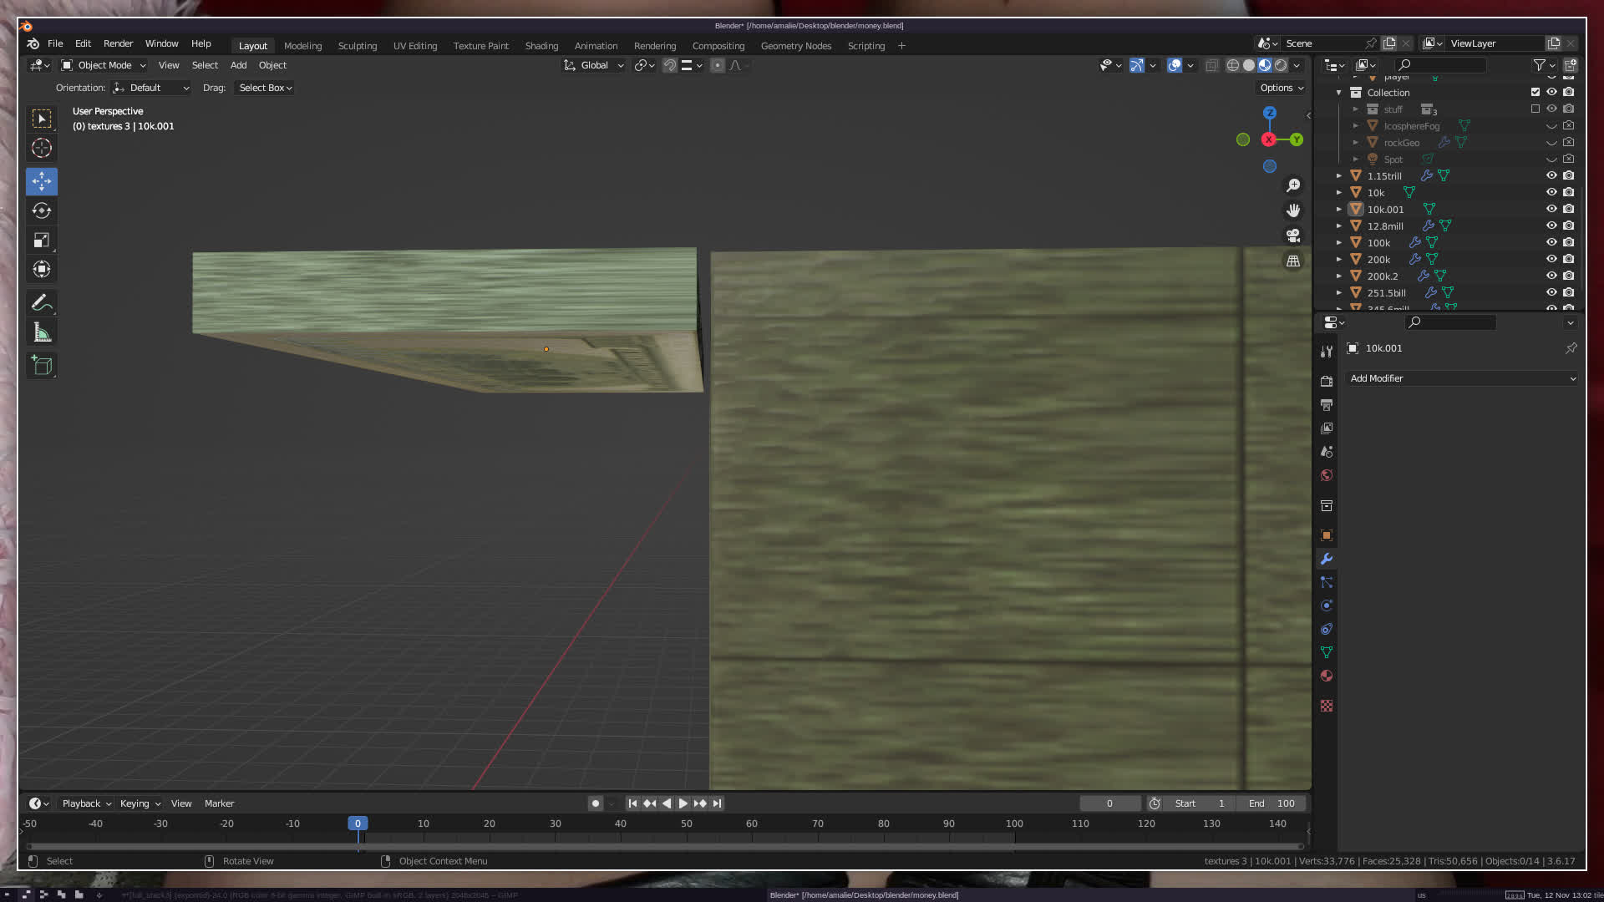1604x902 pixels.
Task: Select the Measure tool
Action: (x=42, y=333)
